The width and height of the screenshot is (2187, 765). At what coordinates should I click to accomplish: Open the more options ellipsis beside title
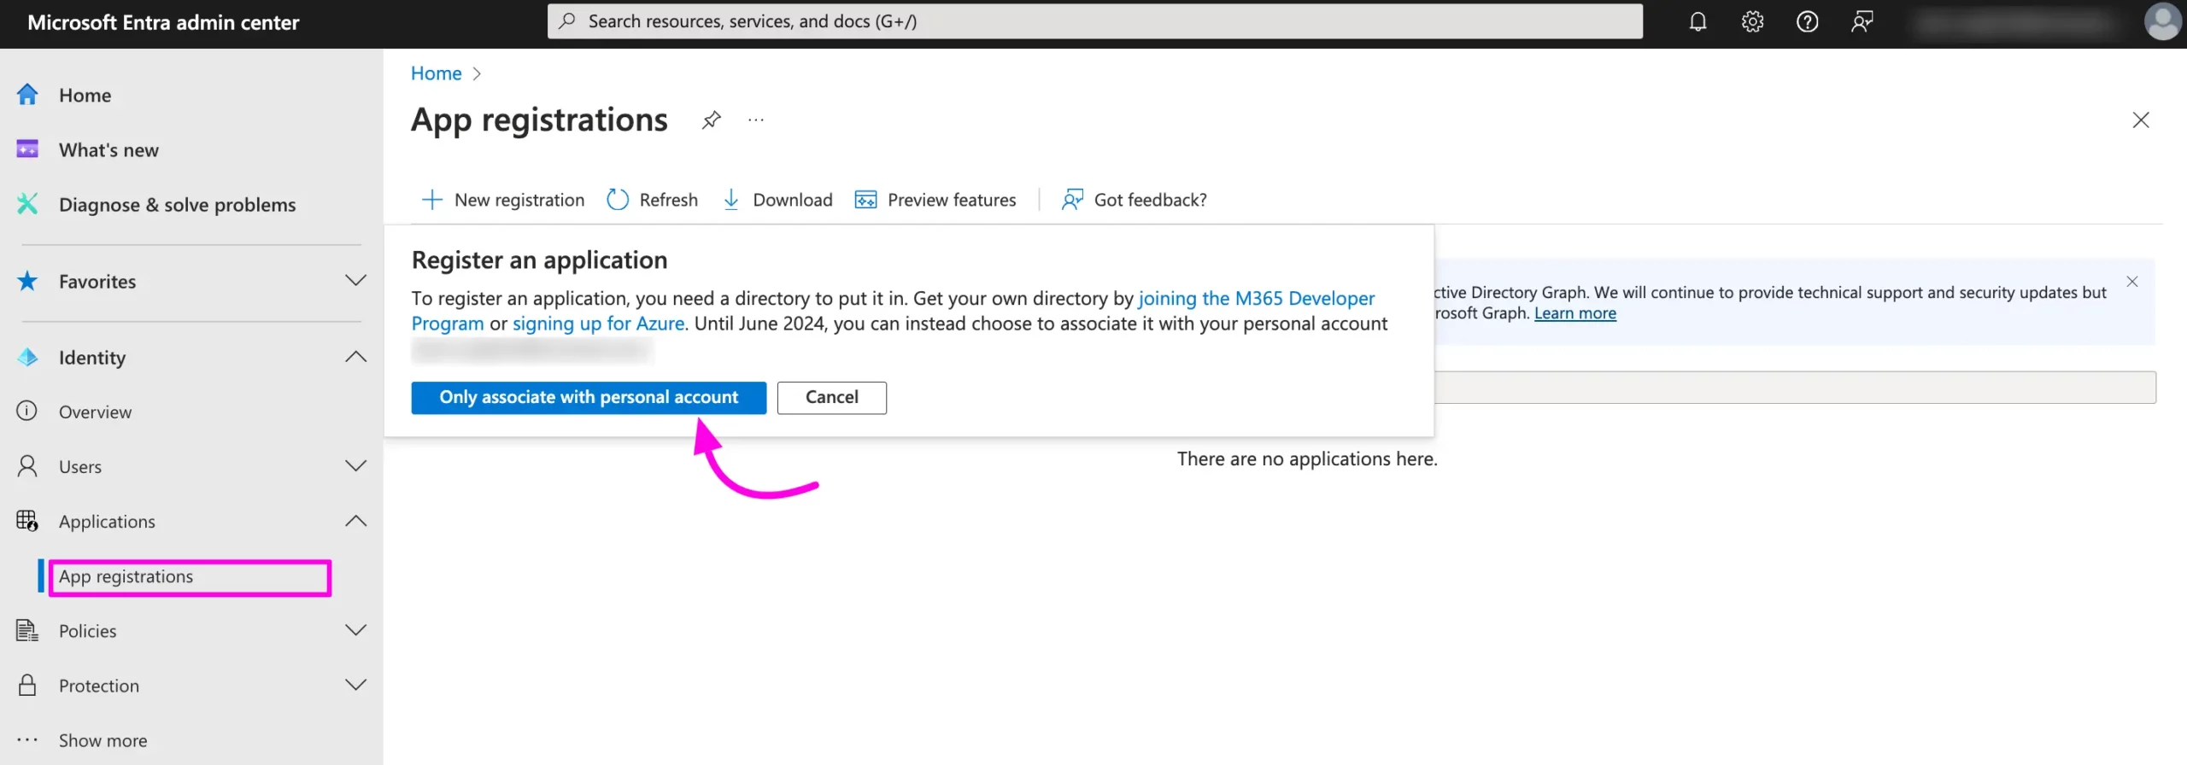[x=756, y=120]
